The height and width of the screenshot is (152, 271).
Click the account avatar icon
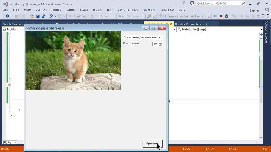pos(267,10)
